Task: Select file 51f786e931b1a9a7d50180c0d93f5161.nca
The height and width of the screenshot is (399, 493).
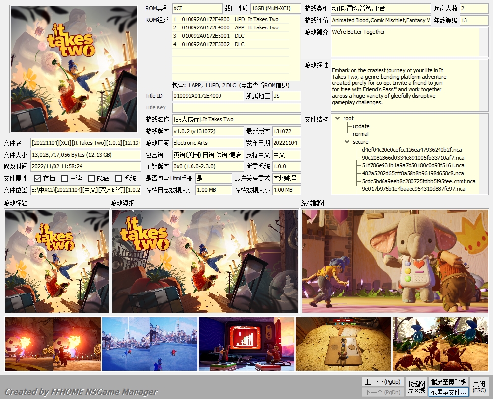Action: (x=413, y=165)
